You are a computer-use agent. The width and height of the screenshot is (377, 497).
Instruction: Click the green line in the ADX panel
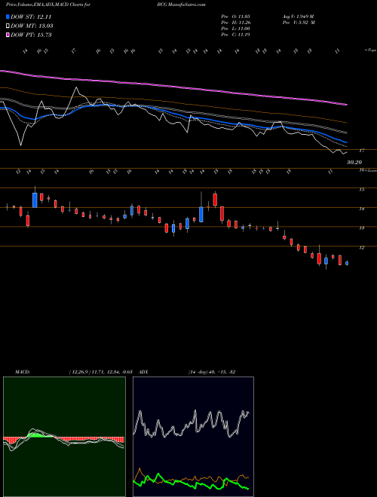tap(191, 483)
